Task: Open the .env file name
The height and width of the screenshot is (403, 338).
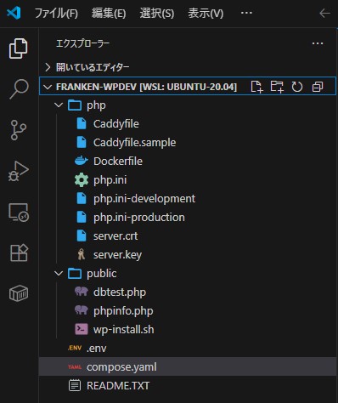Action: (97, 349)
